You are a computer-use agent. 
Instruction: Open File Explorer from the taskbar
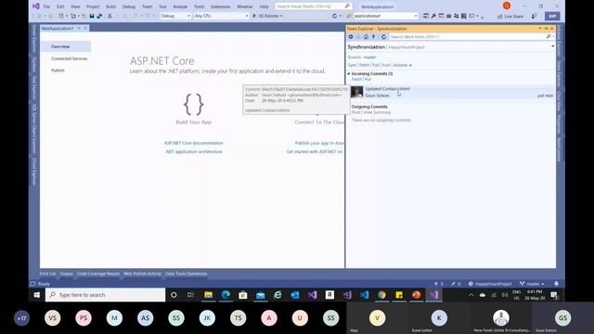208,295
